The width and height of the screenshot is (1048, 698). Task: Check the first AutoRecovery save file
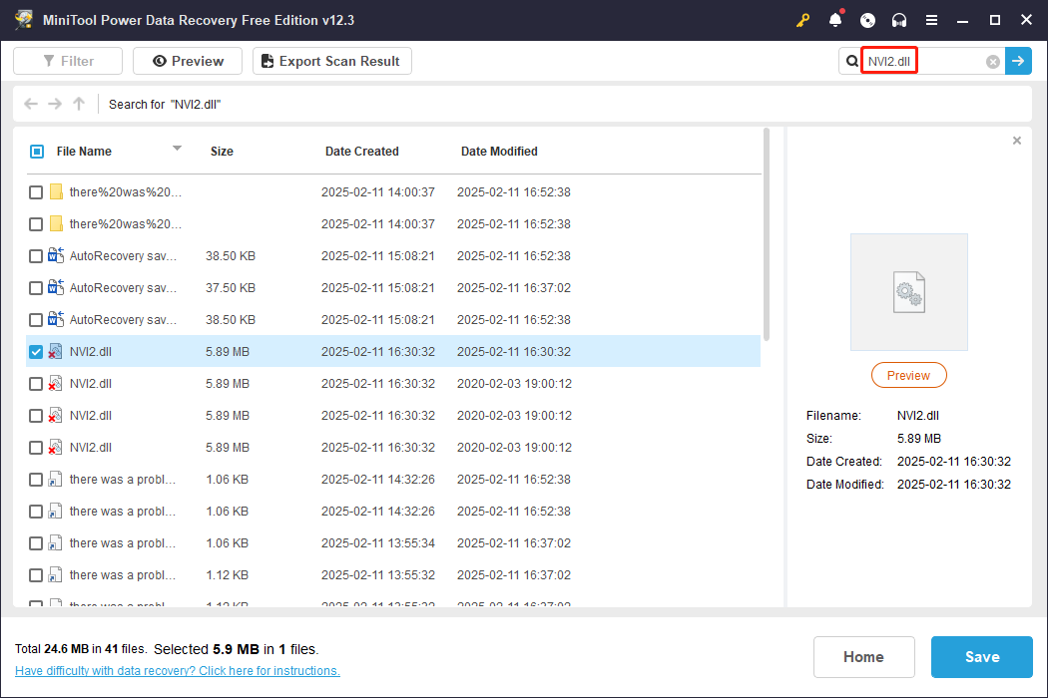(36, 256)
